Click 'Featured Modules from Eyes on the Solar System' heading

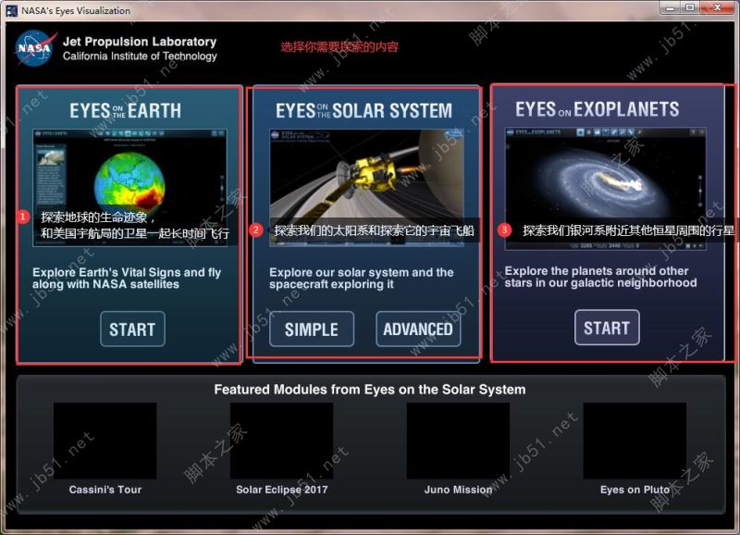tap(370, 390)
